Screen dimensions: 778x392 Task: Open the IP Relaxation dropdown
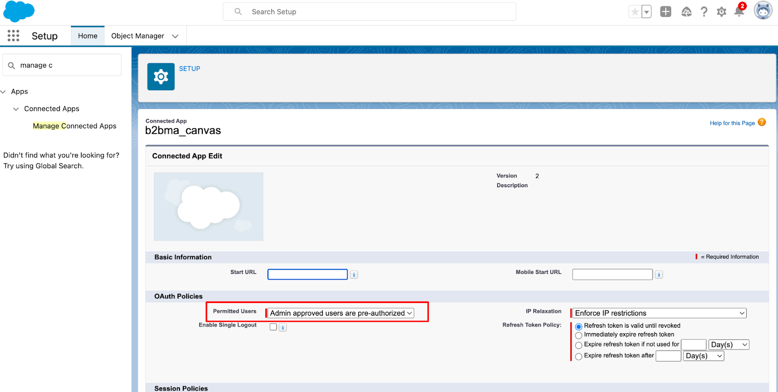(x=659, y=313)
